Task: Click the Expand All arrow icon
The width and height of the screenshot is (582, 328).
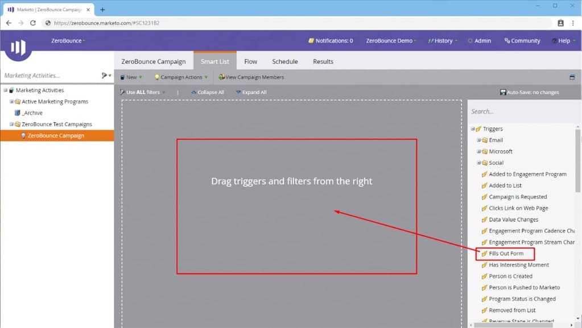Action: 238,92
